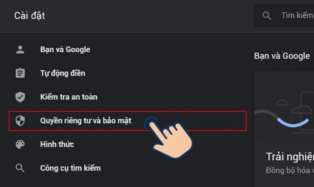Focus the Tìm kiếm settings search field
Screen dimensions: 314x187
click(x=297, y=16)
